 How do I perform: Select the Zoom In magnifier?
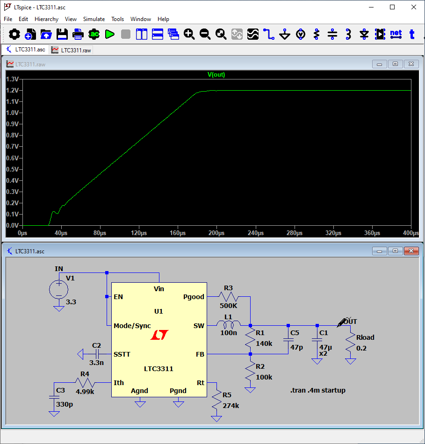click(x=189, y=34)
